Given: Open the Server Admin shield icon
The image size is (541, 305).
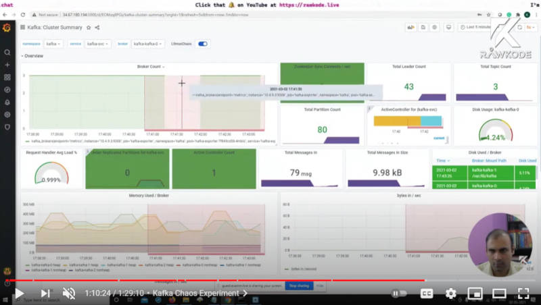Looking at the screenshot, I should (x=7, y=127).
